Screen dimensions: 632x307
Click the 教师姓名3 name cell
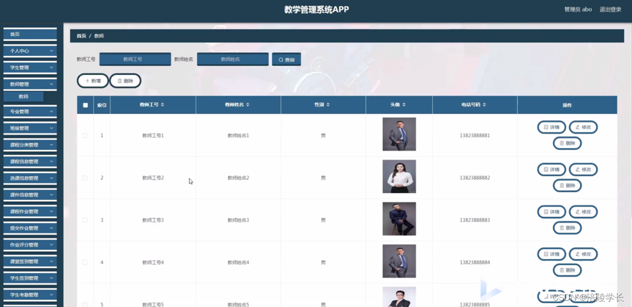click(x=239, y=220)
